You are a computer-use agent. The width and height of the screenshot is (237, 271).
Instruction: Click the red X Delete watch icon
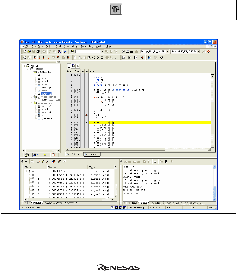pos(47,161)
